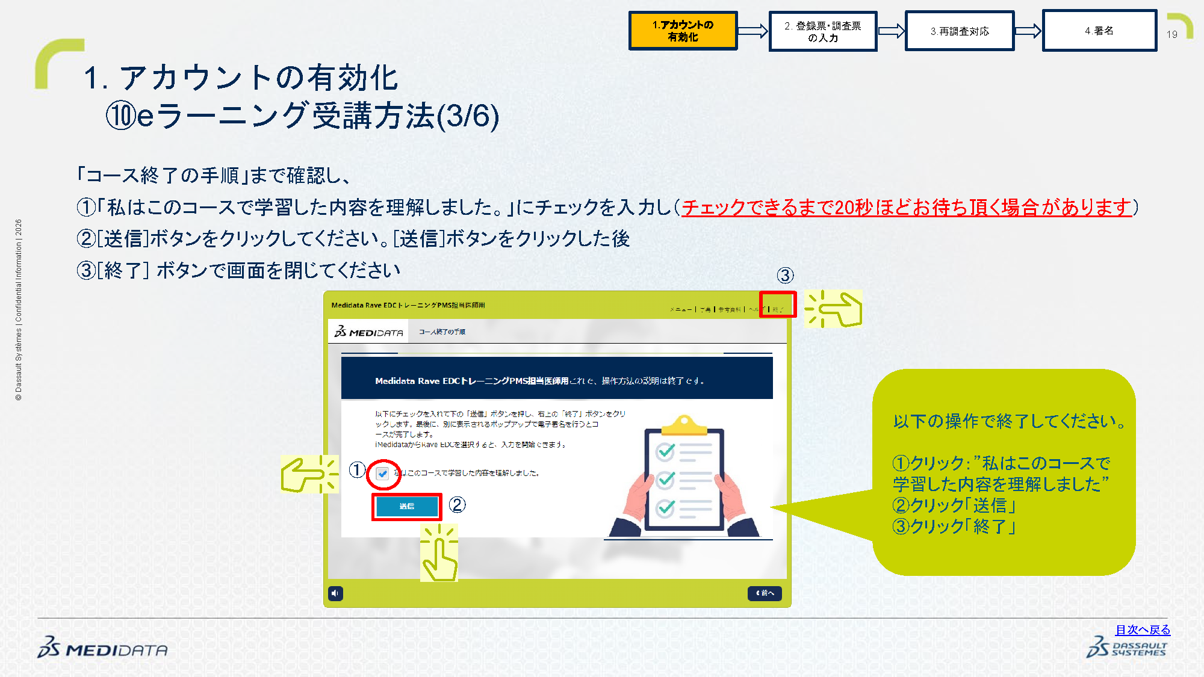The image size is (1204, 677).
Task: Select step box 4.署名
Action: tap(1099, 30)
